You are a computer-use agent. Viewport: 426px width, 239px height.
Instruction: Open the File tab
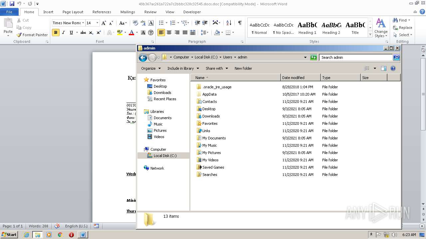(9, 12)
